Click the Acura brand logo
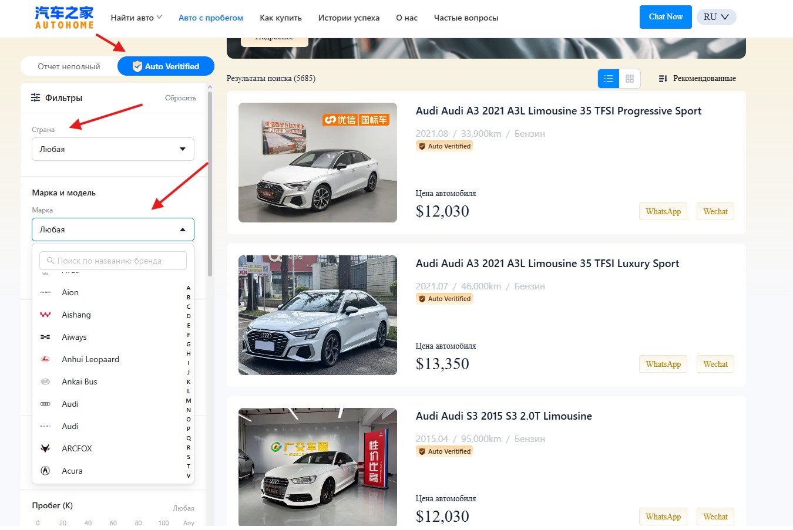 [x=45, y=471]
